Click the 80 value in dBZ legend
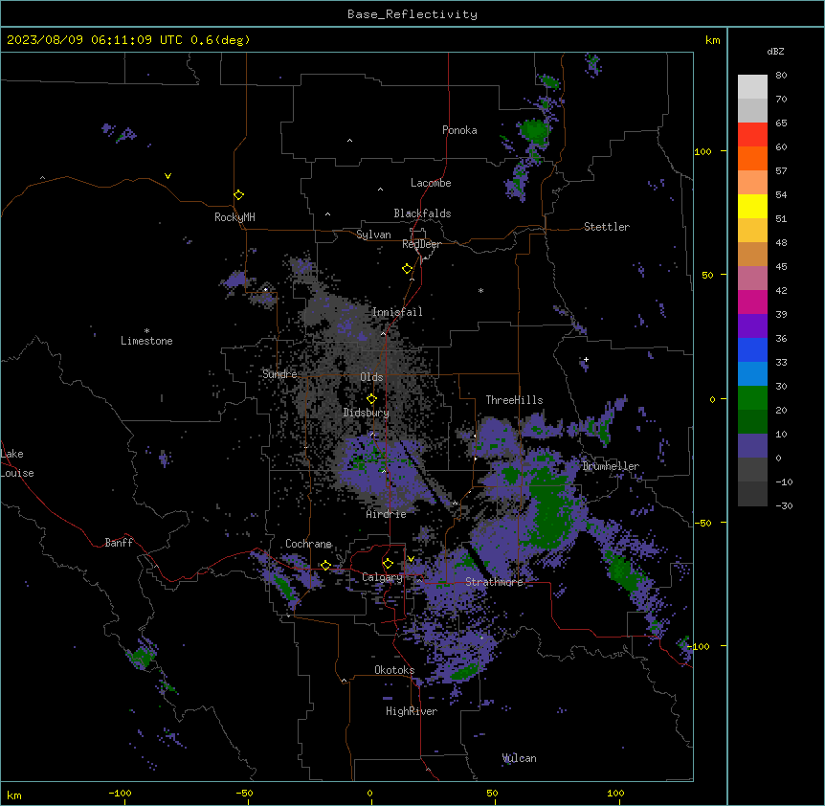Viewport: 825px width, 806px height. [781, 76]
